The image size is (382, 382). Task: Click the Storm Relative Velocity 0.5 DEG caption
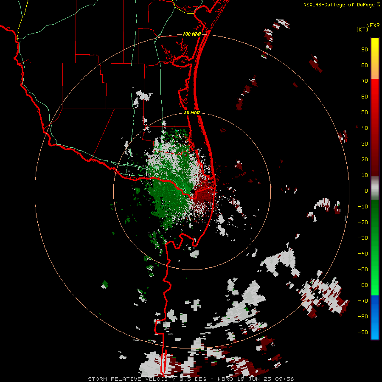(x=147, y=379)
